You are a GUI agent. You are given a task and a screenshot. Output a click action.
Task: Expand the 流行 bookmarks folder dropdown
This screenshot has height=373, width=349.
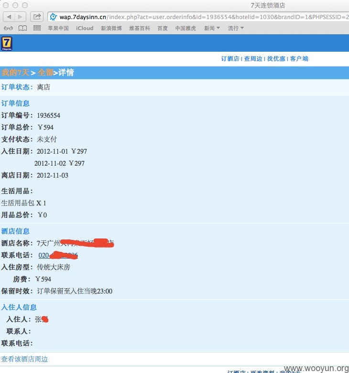(x=236, y=28)
